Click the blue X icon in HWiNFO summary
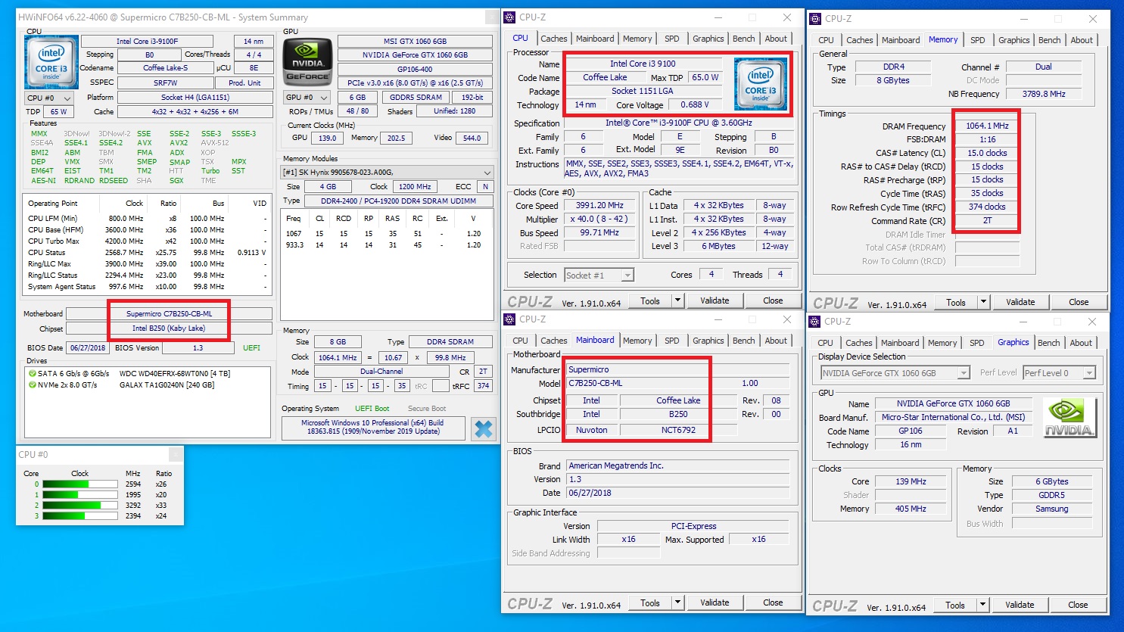The height and width of the screenshot is (632, 1124). pos(483,429)
